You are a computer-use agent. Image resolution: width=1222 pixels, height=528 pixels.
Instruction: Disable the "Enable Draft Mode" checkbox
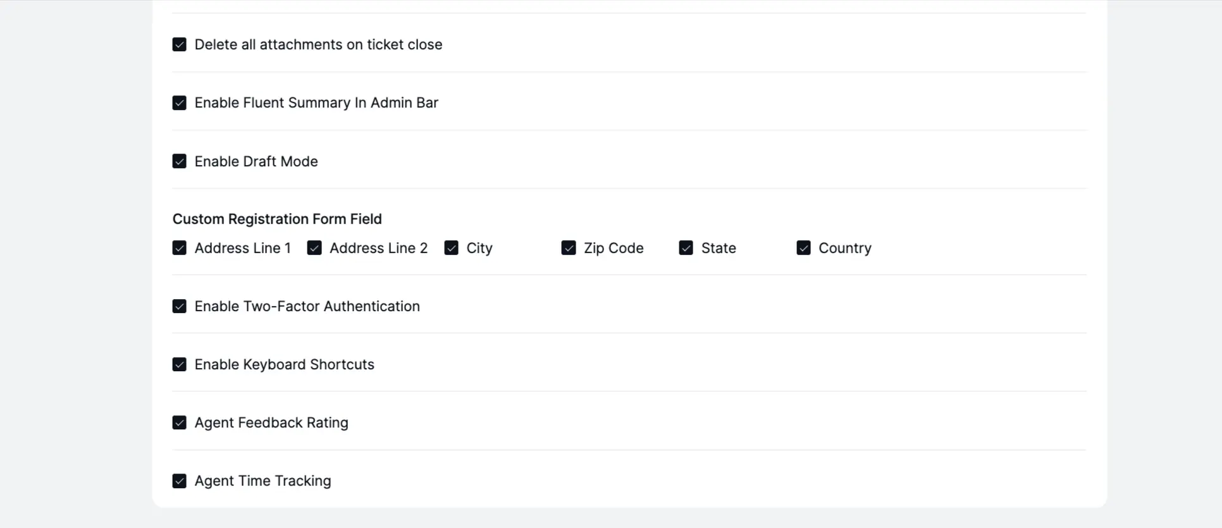180,161
